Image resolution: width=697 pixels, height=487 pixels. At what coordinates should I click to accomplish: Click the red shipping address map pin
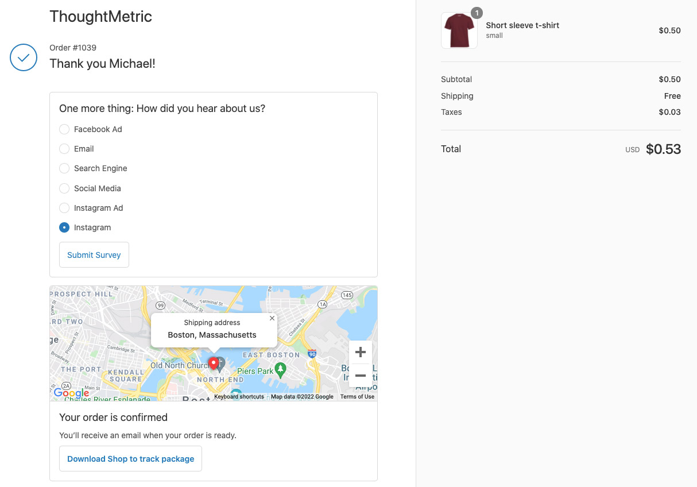pos(213,362)
